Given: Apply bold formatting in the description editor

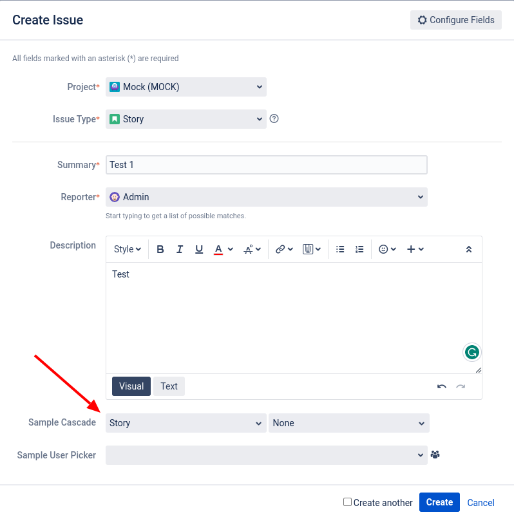Looking at the screenshot, I should (x=160, y=249).
